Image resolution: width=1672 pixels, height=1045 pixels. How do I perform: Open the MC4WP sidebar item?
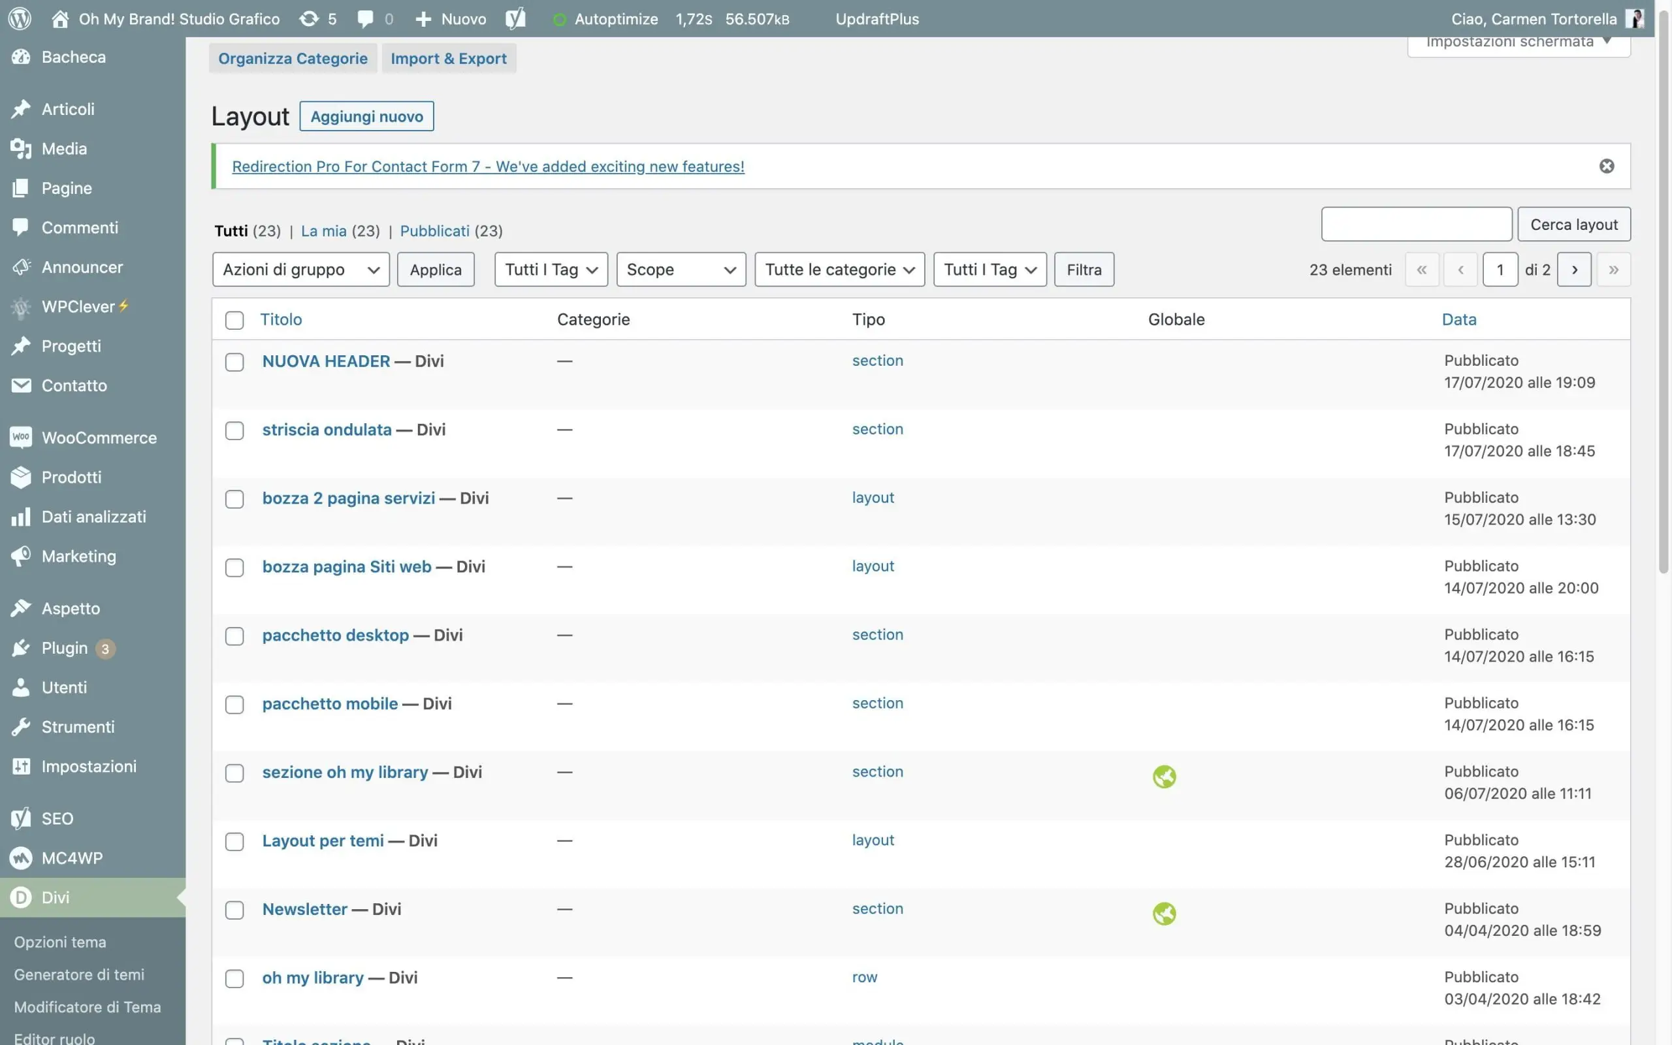click(x=72, y=858)
